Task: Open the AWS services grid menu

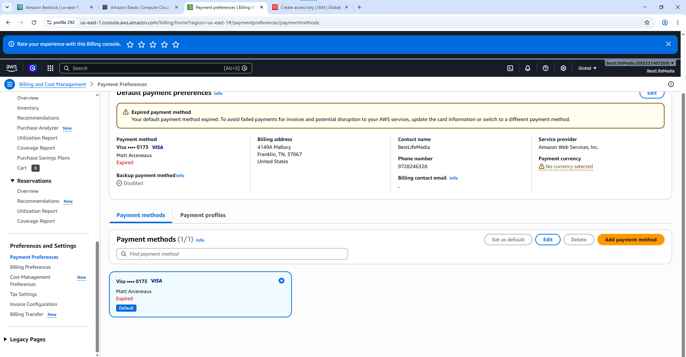Action: 50,68
